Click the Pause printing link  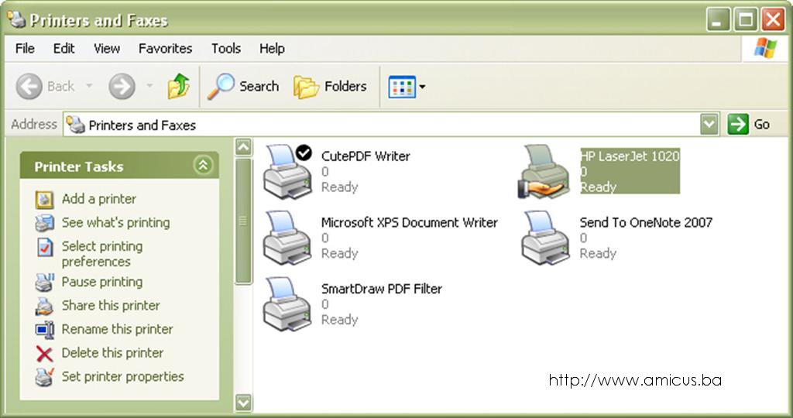102,282
